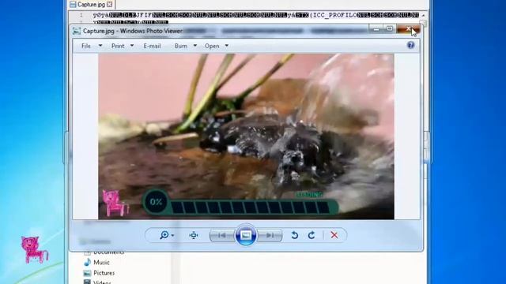Open the File menu in Photo Viewer
Image resolution: width=506 pixels, height=284 pixels.
click(x=86, y=46)
